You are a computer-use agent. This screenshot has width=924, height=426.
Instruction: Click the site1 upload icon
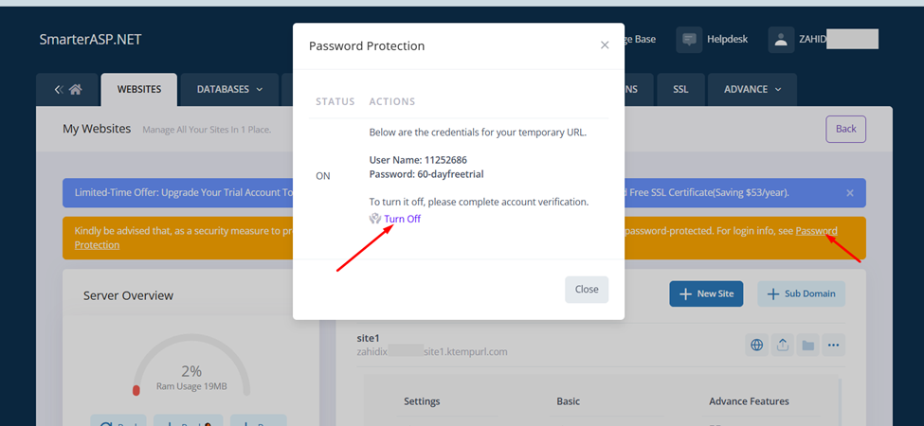point(783,346)
